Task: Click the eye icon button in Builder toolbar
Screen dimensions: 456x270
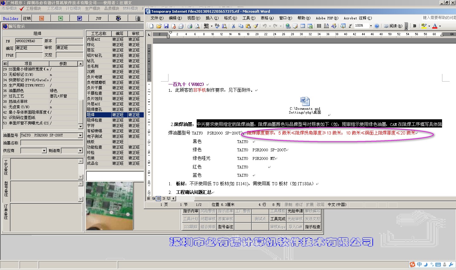Action: click(118, 18)
